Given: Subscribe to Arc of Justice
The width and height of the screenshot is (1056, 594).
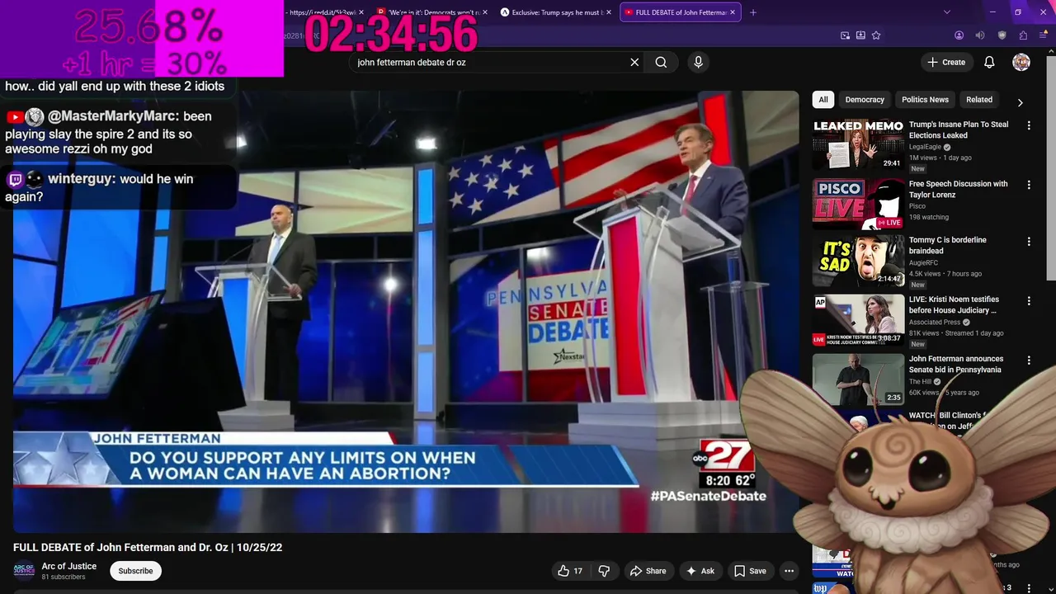Looking at the screenshot, I should [135, 571].
